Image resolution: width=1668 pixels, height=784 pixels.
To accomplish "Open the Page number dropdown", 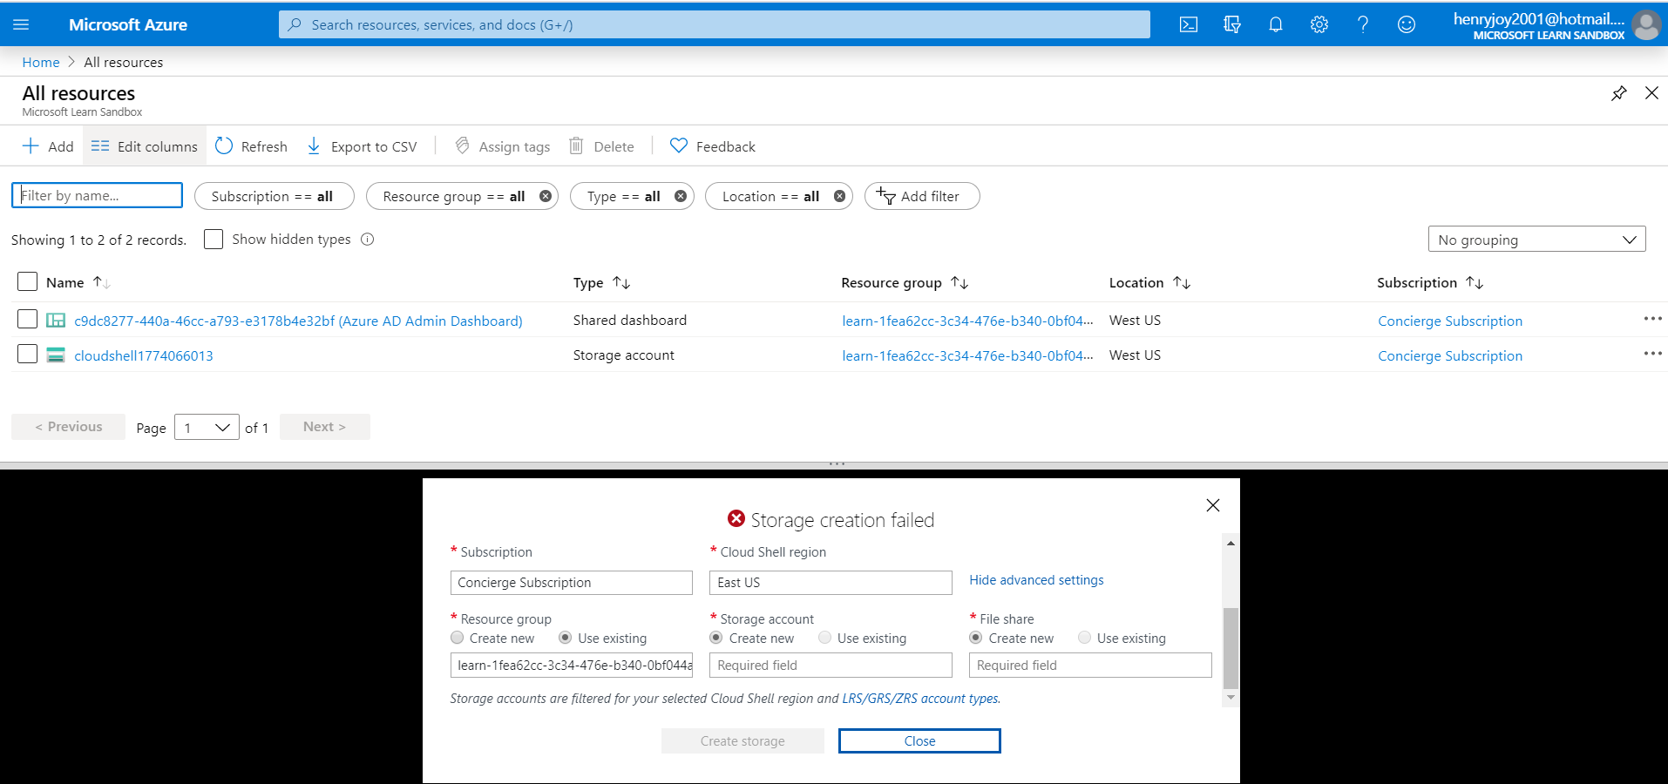I will 207,427.
